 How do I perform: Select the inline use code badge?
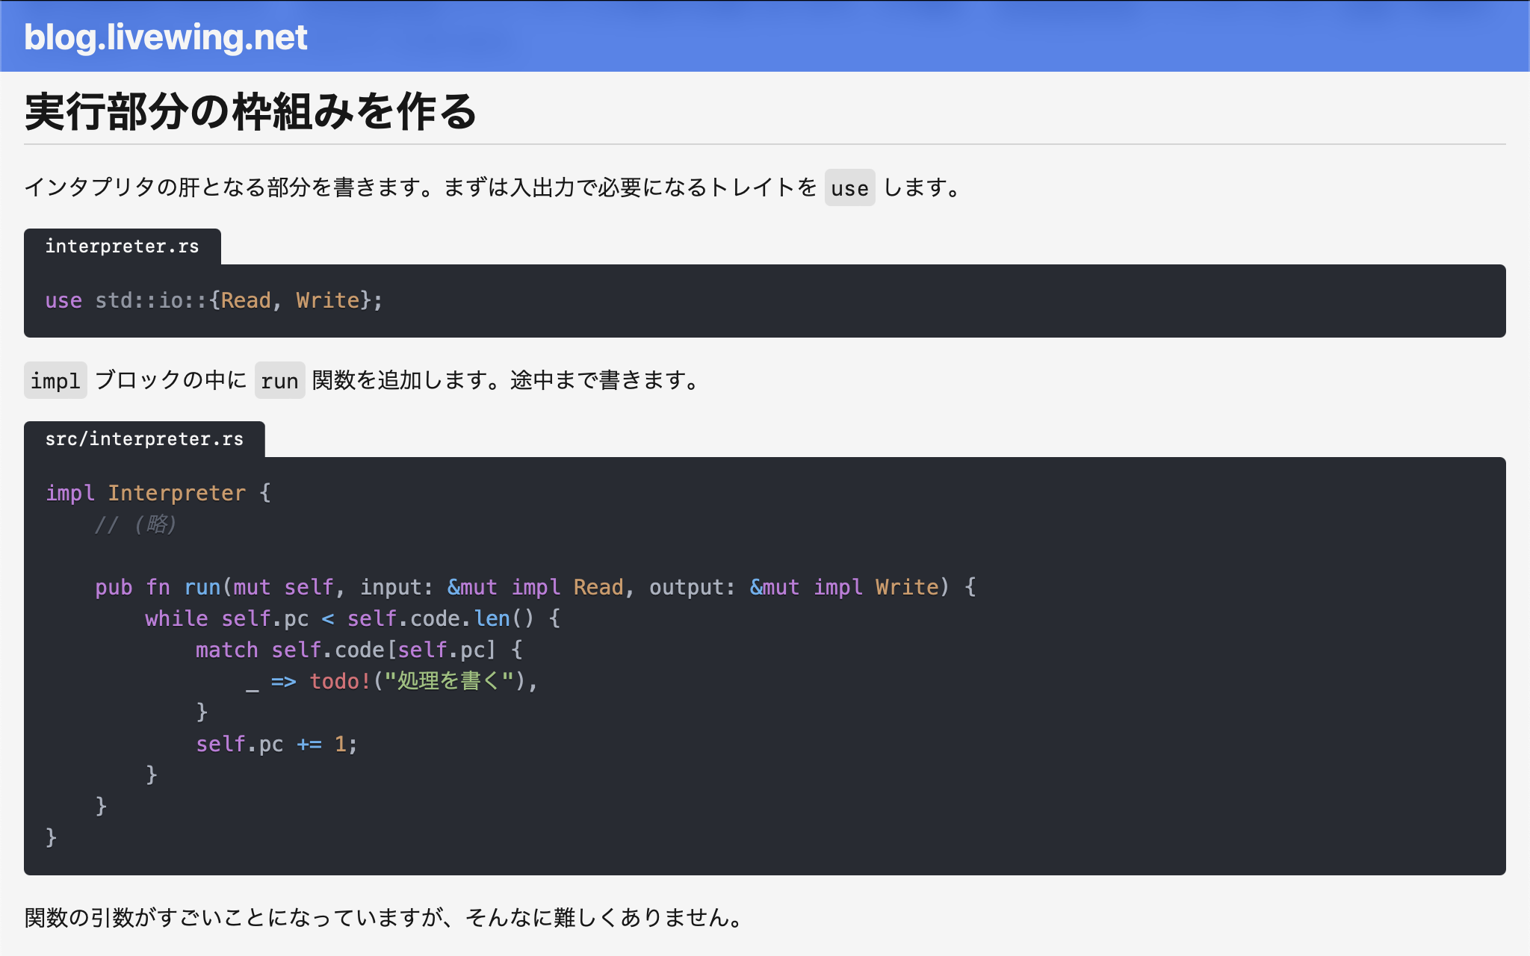tap(849, 188)
